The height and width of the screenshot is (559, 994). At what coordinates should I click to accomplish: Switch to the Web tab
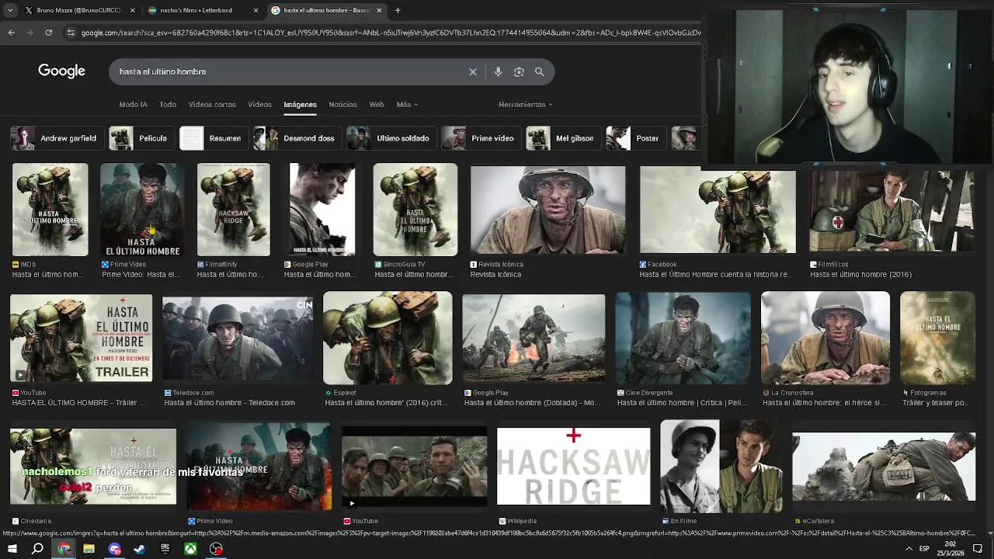click(x=377, y=104)
